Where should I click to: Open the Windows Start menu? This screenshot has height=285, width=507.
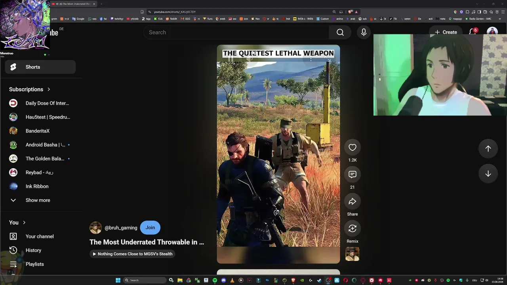tap(118, 280)
